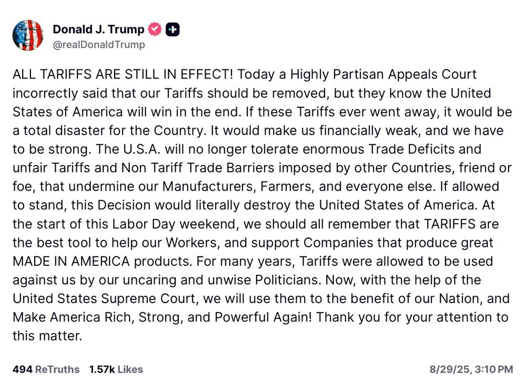View the 1.57k Likes list

(116, 369)
